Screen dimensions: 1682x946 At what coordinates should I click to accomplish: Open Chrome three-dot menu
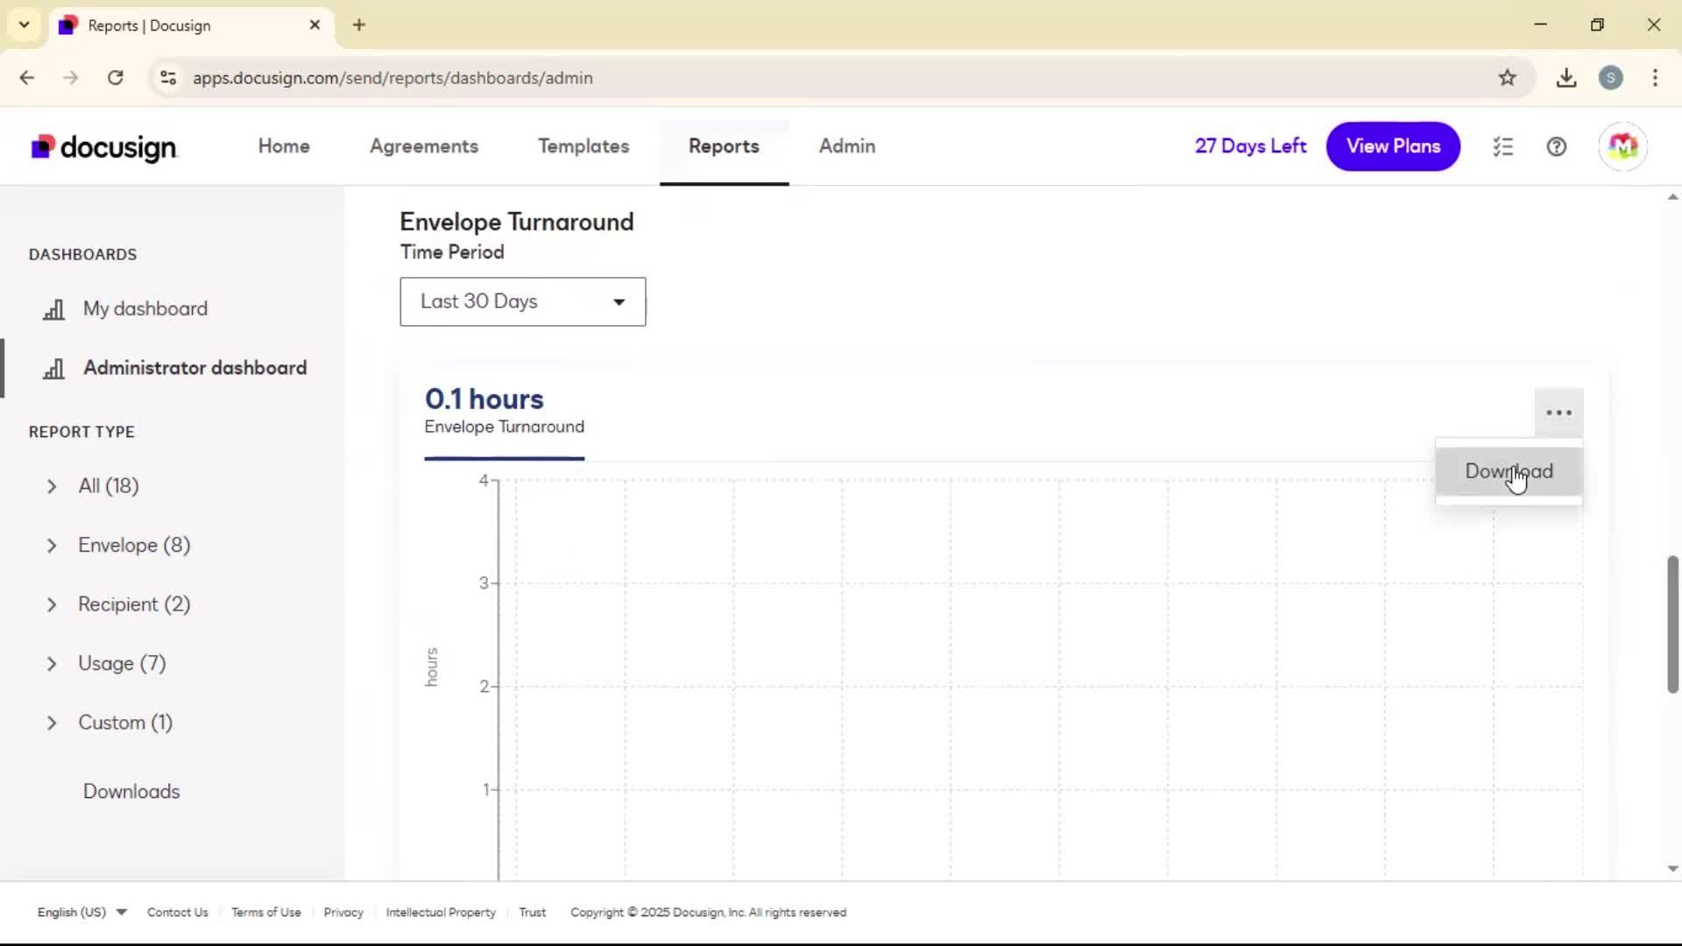1655,78
